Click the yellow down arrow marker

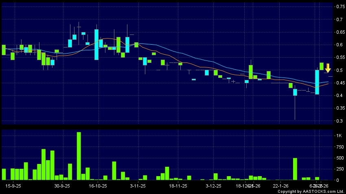(327, 68)
